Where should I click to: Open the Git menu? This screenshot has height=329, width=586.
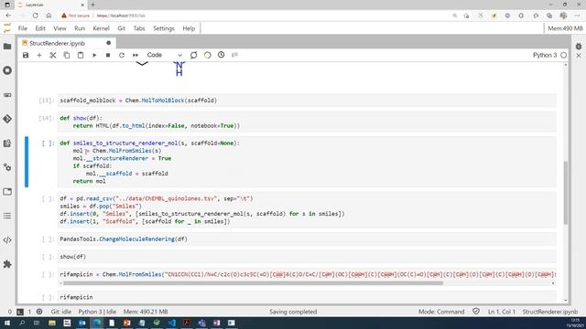(x=122, y=28)
